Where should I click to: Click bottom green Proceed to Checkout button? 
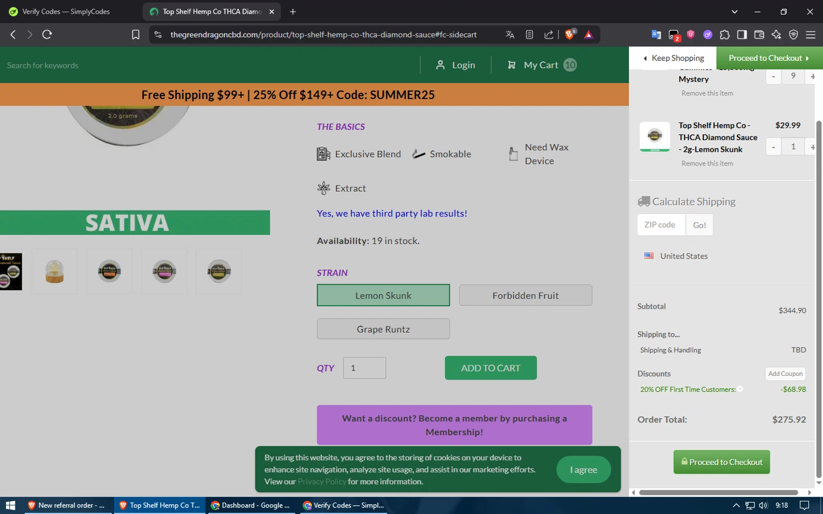tap(721, 462)
